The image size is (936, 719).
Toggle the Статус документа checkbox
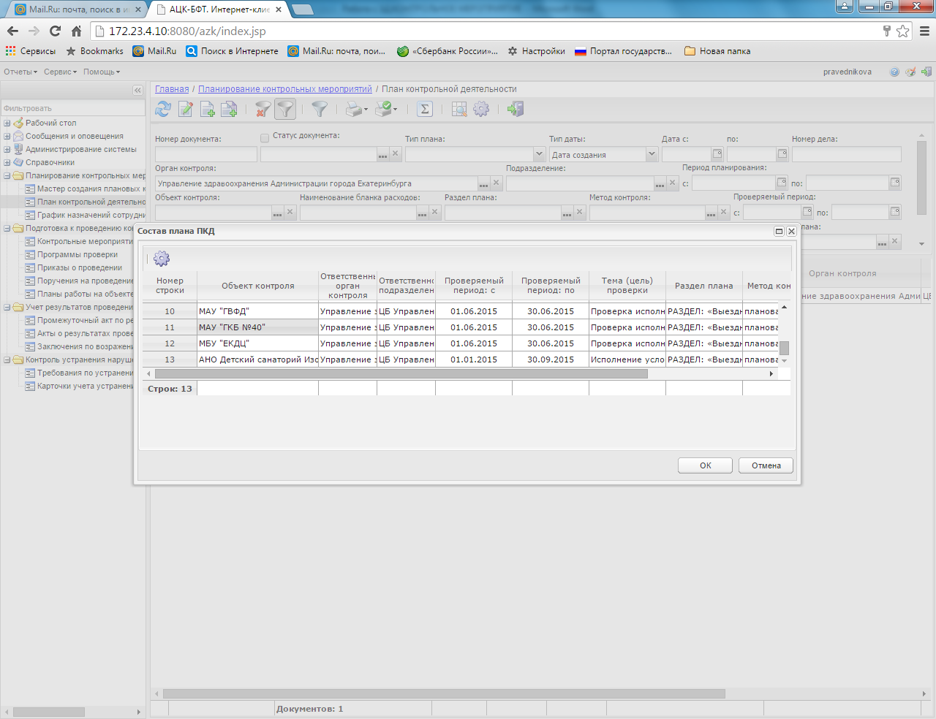click(x=265, y=137)
